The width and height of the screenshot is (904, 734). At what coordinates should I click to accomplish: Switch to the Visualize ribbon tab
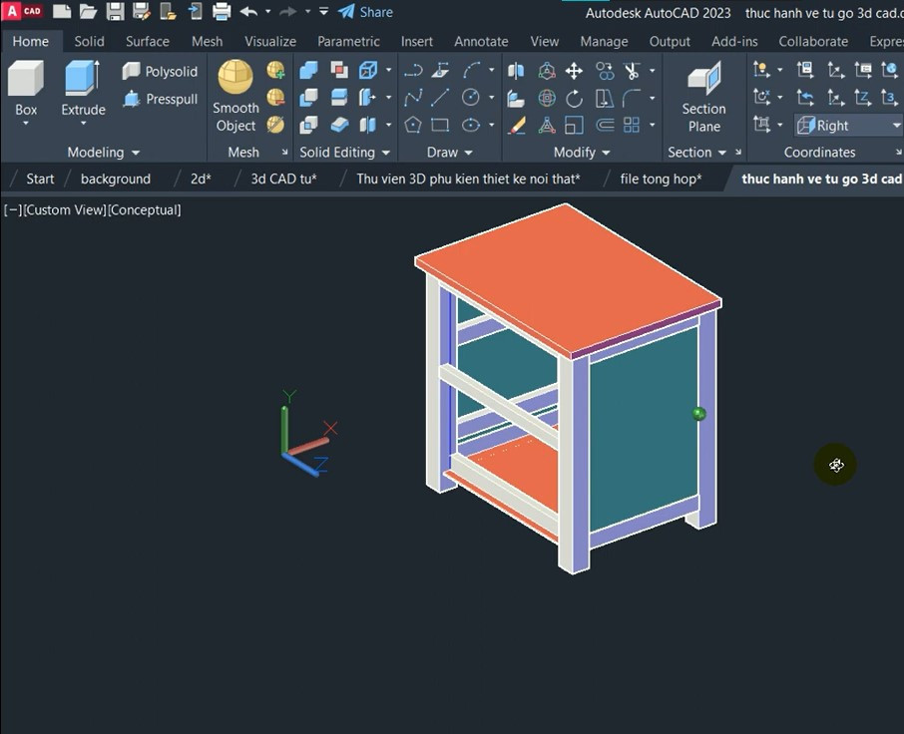point(269,41)
